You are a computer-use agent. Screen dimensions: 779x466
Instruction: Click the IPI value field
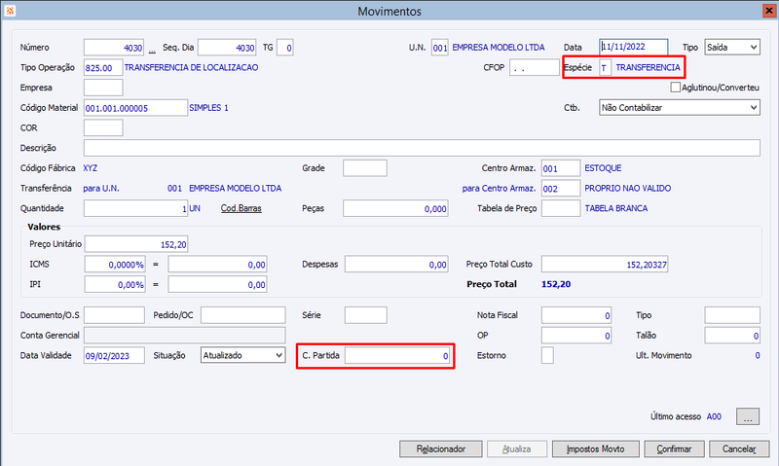(x=217, y=284)
